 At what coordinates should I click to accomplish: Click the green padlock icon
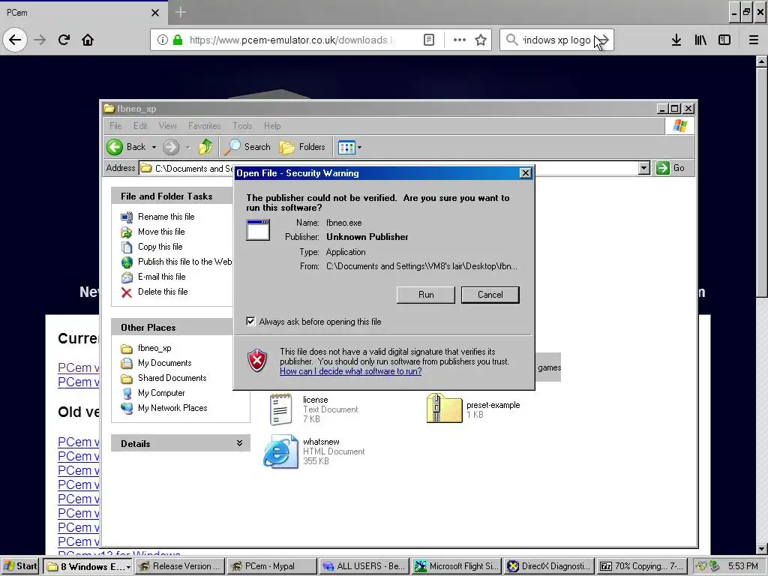pos(178,40)
